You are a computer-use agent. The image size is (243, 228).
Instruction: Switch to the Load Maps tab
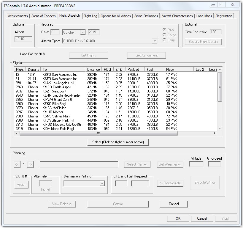[204, 16]
